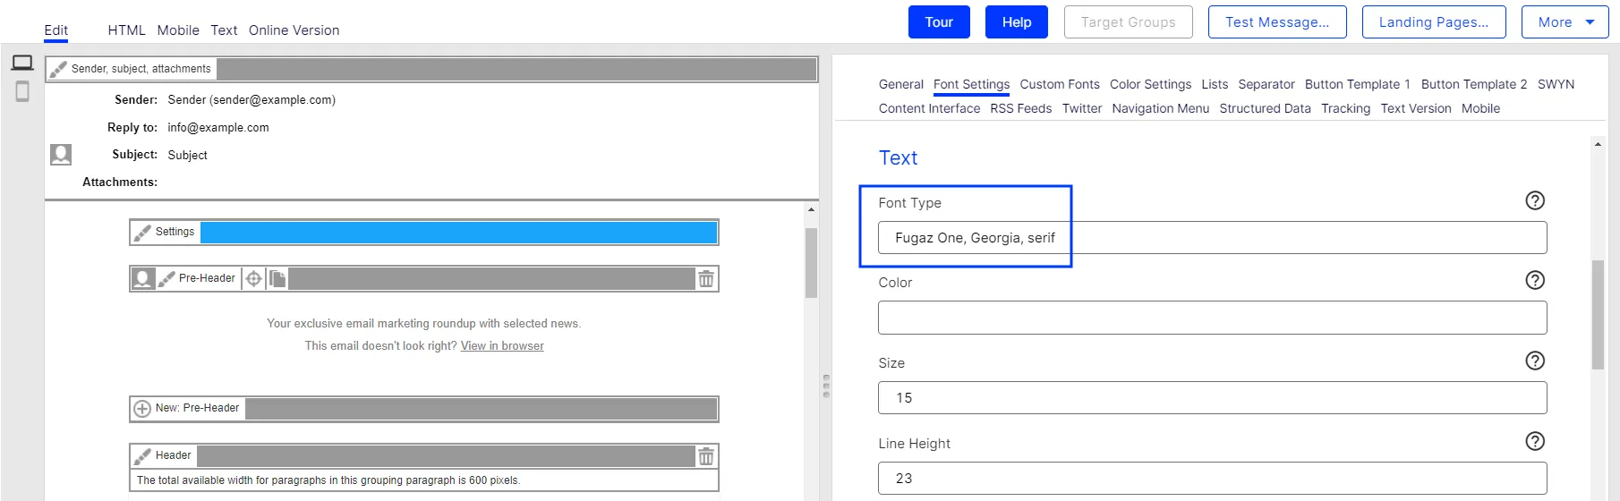Open help for Line Height field

(x=1535, y=441)
